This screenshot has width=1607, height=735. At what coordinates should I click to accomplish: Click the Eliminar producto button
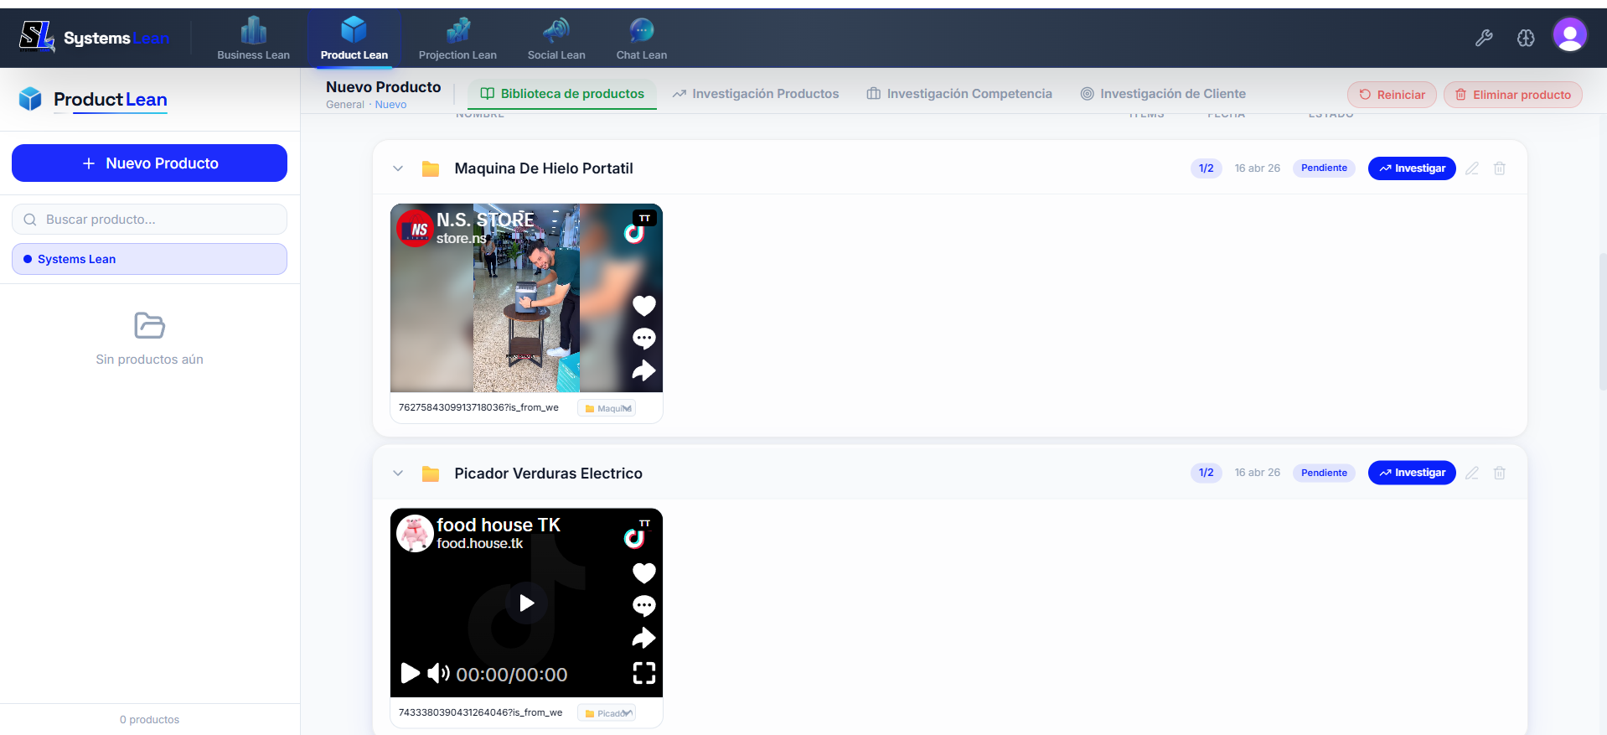(1512, 95)
